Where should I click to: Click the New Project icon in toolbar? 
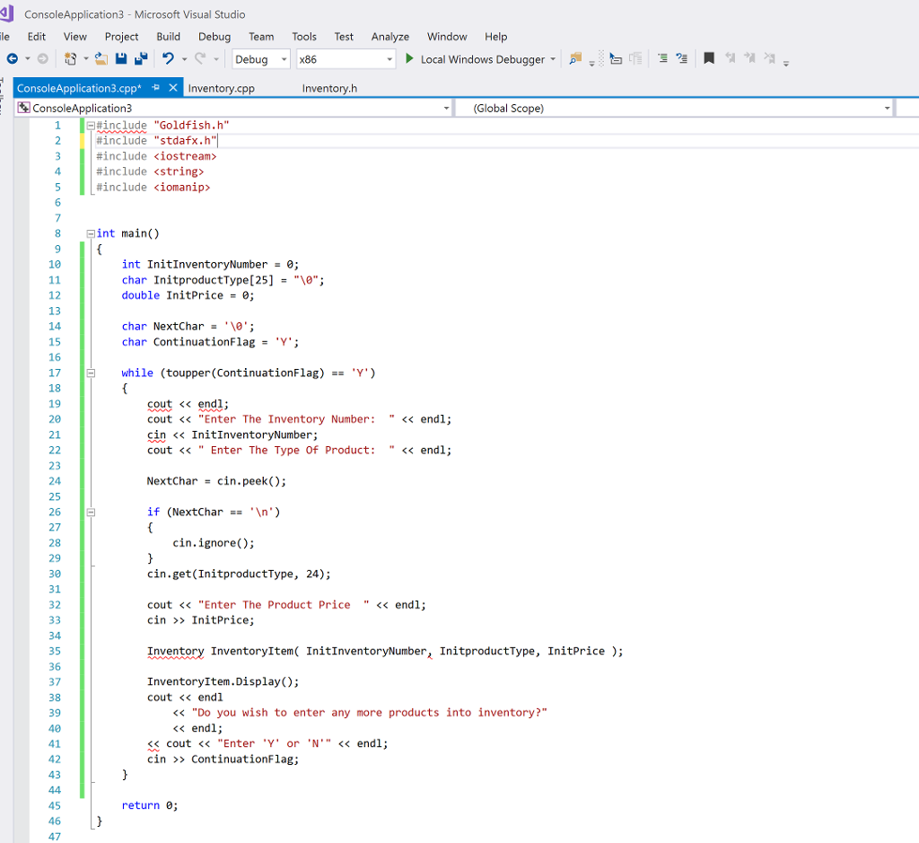(x=70, y=58)
